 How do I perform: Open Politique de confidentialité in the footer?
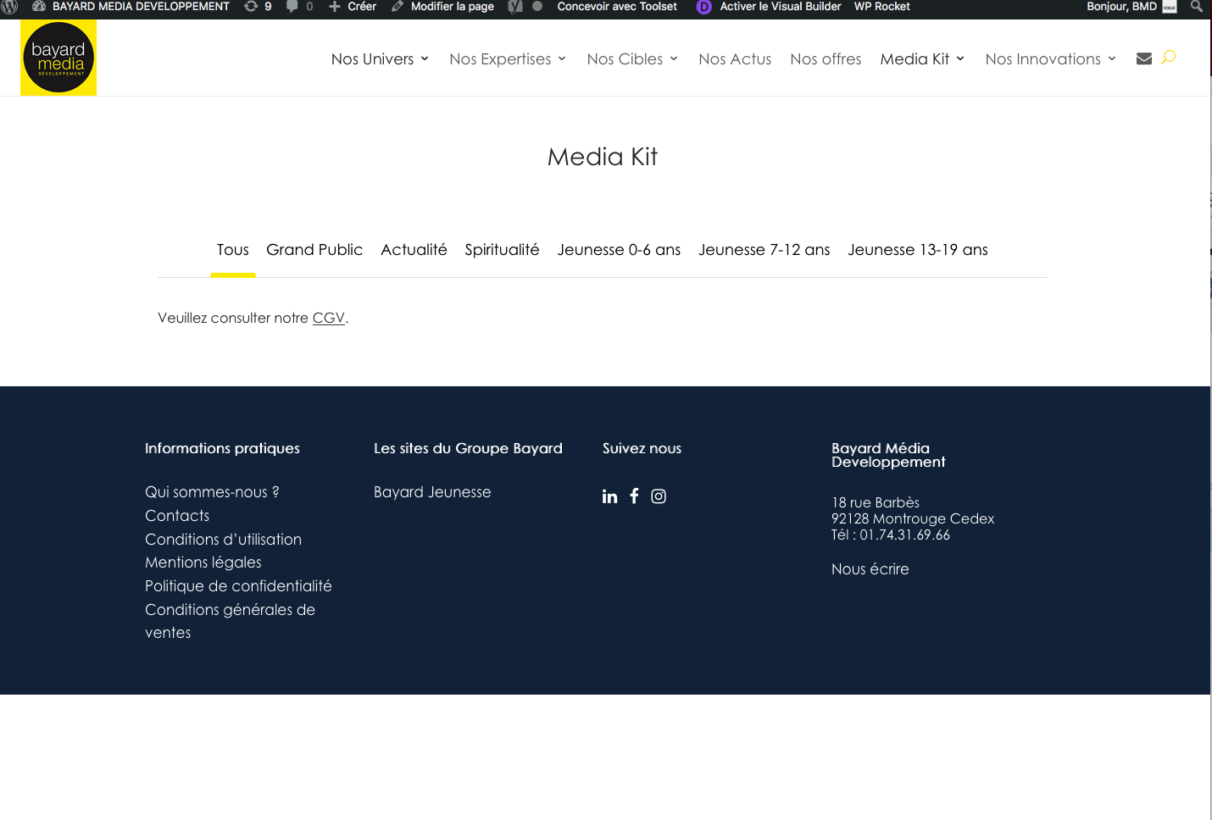click(238, 586)
